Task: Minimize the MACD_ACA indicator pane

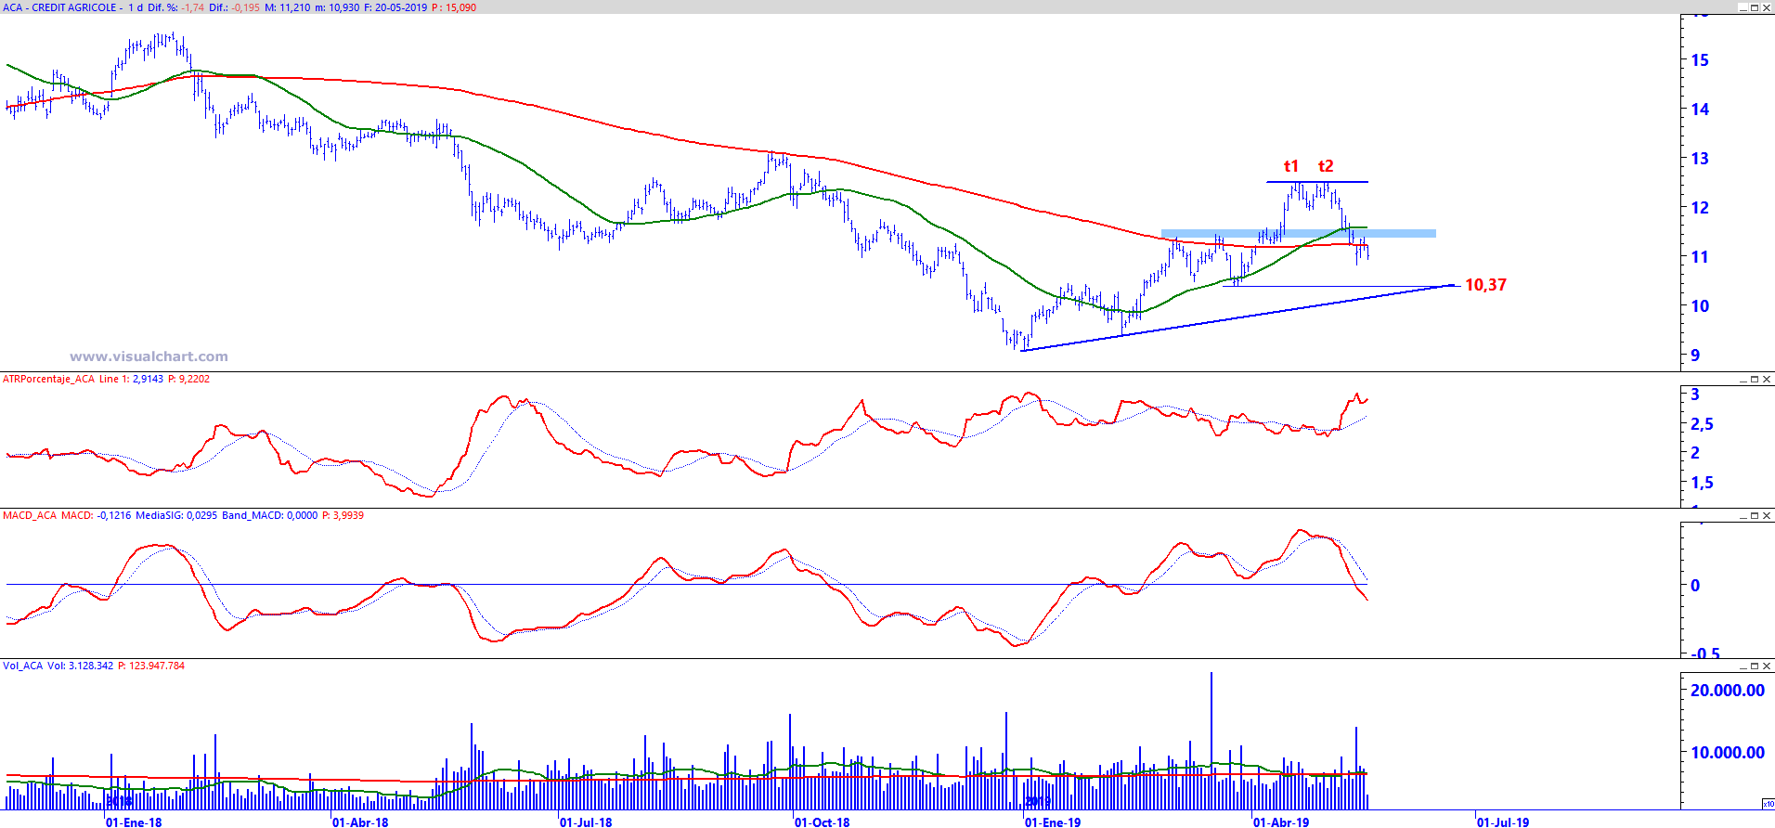Action: point(1743,515)
